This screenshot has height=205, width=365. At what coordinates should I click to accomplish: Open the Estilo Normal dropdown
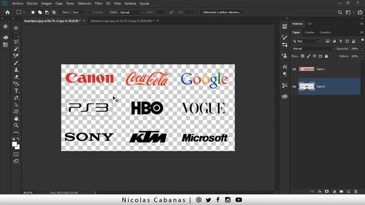(x=131, y=13)
